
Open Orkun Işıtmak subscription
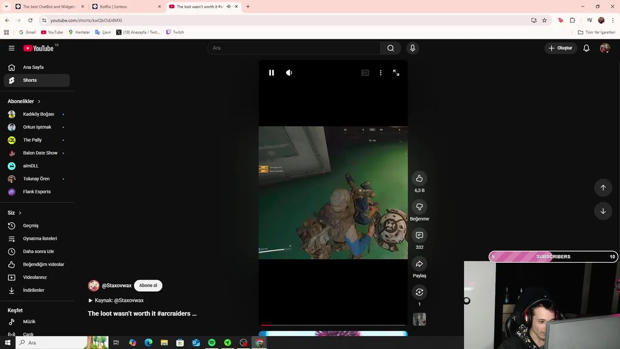[x=37, y=127]
